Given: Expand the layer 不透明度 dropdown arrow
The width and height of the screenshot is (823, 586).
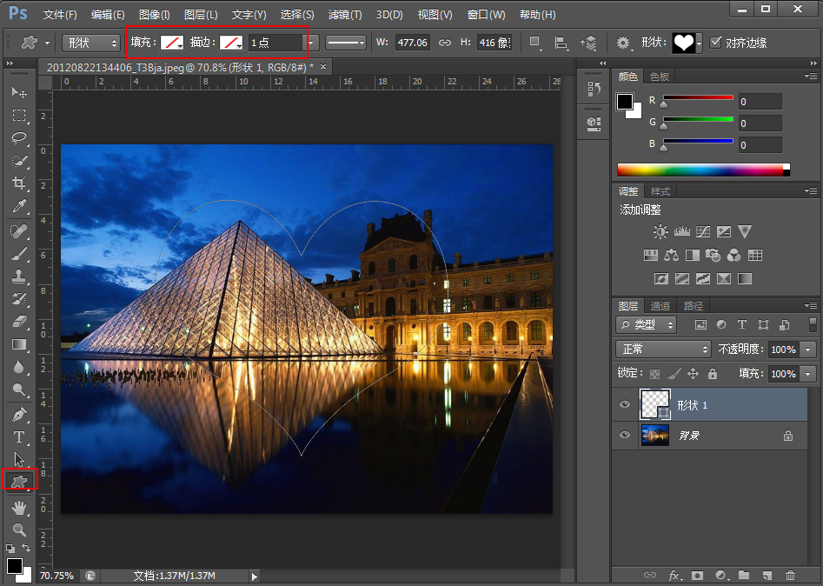Looking at the screenshot, I should 808,349.
